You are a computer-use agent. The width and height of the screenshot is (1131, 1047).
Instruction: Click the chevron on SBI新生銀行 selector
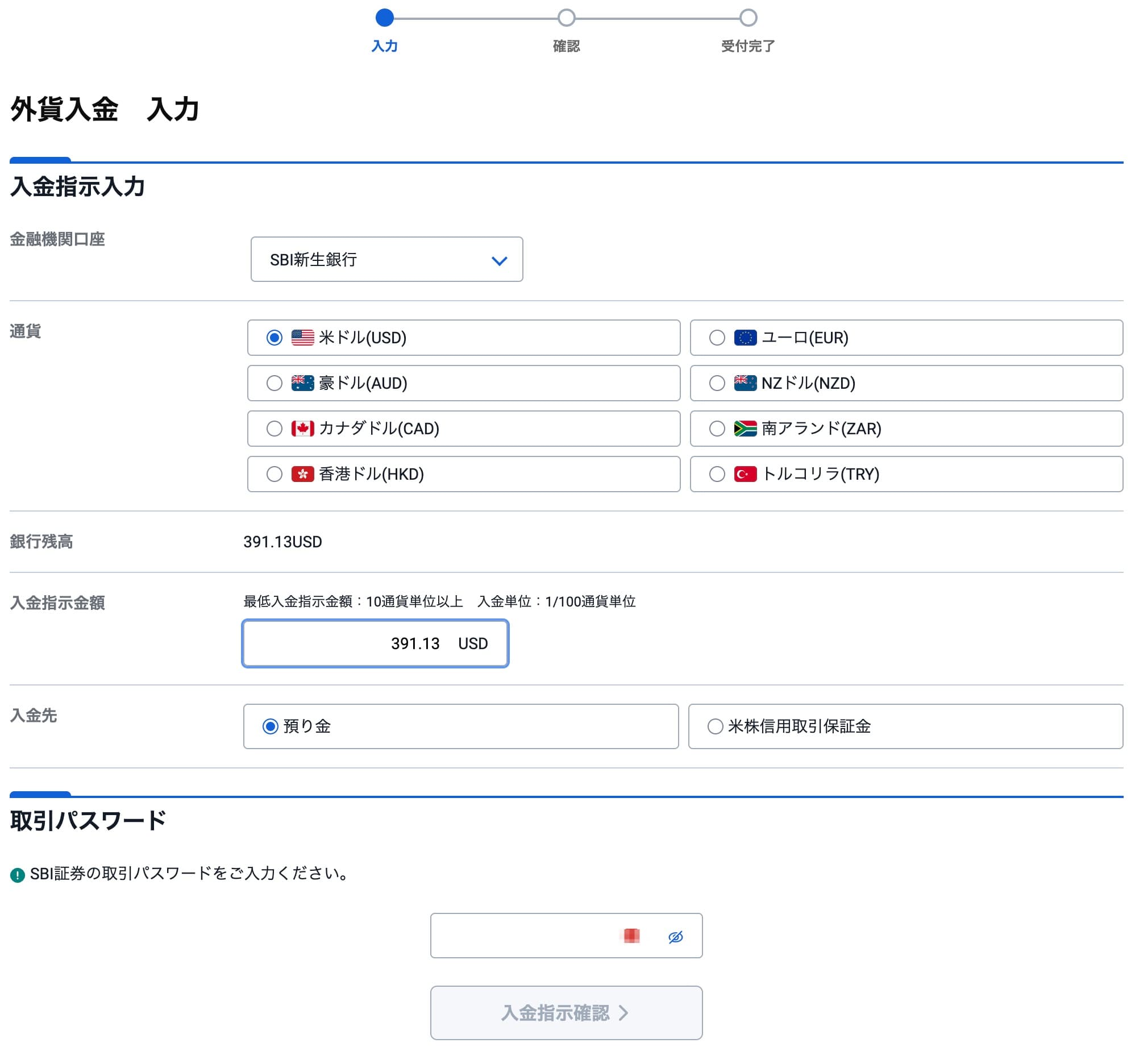tap(499, 260)
